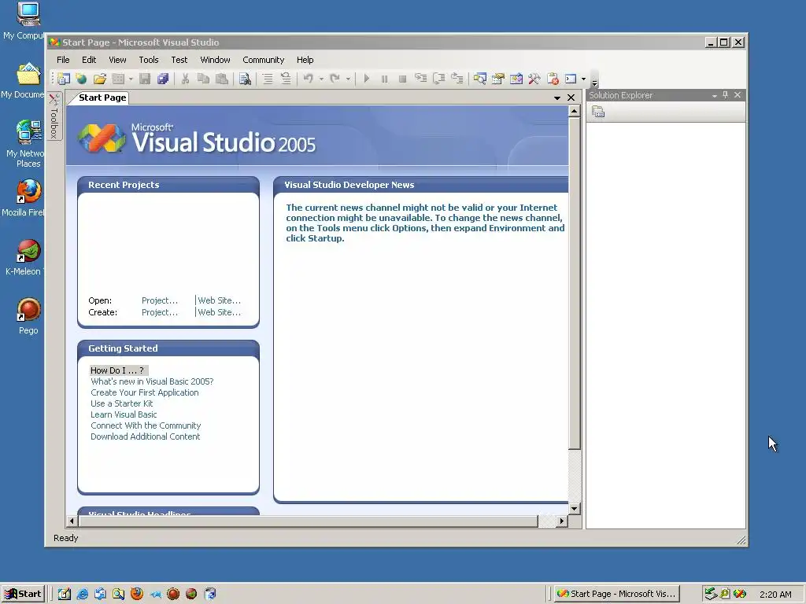The width and height of the screenshot is (806, 604).
Task: Click the Save floppy disk icon
Action: [x=145, y=79]
